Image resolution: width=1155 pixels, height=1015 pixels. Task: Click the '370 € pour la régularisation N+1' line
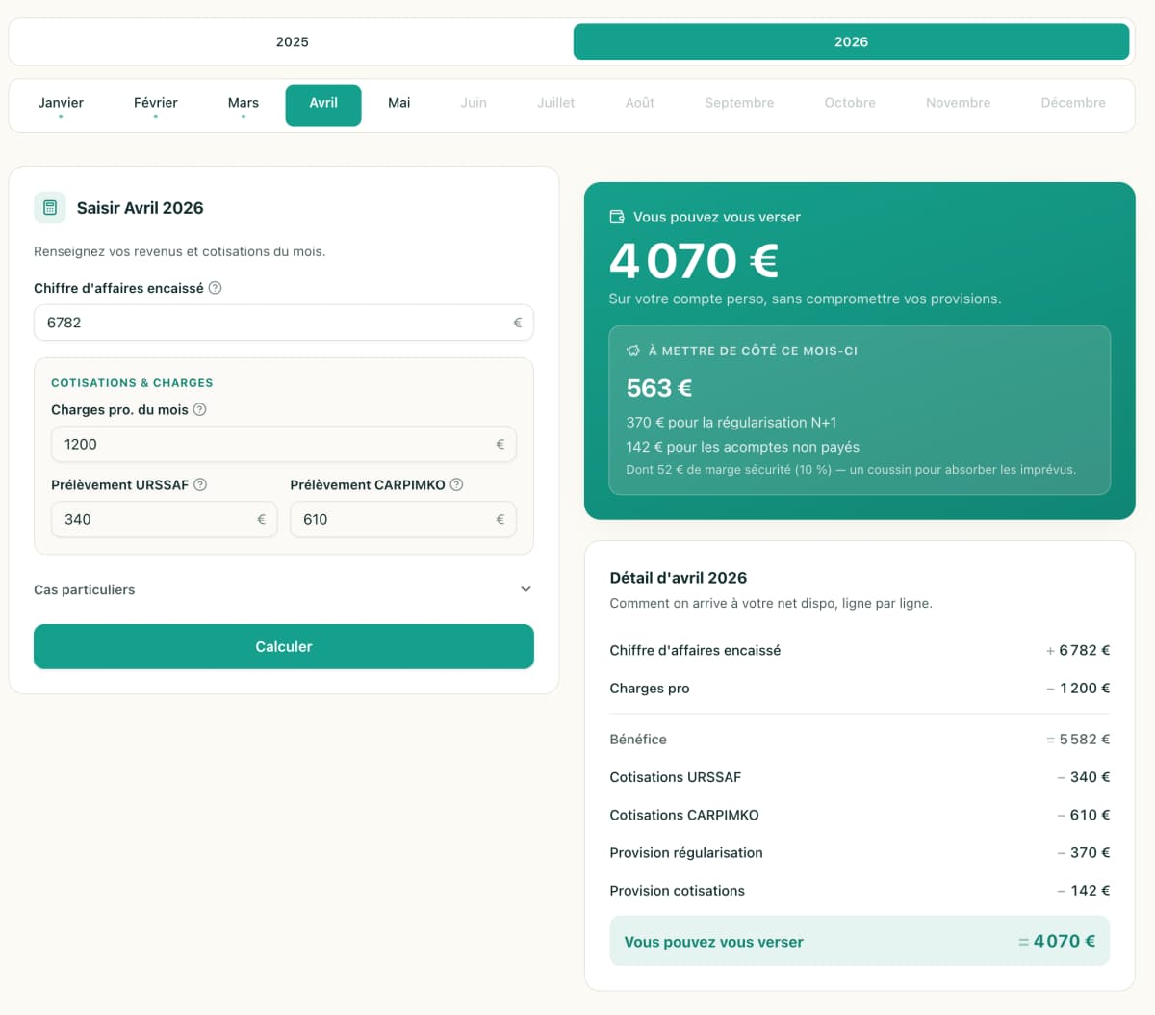pyautogui.click(x=731, y=423)
